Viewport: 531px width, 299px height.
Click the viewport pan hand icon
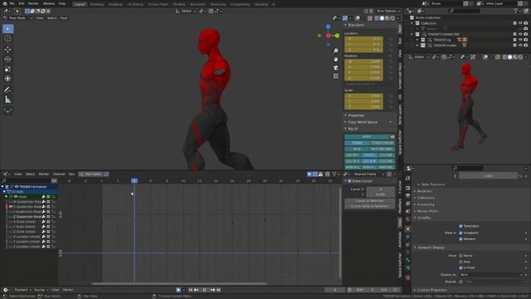click(335, 59)
